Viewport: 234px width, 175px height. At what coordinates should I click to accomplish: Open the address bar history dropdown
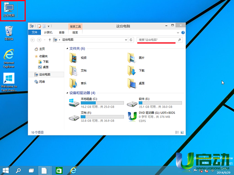pyautogui.click(x=126, y=40)
